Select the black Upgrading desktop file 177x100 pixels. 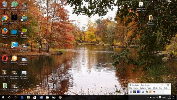pyautogui.click(x=14, y=19)
